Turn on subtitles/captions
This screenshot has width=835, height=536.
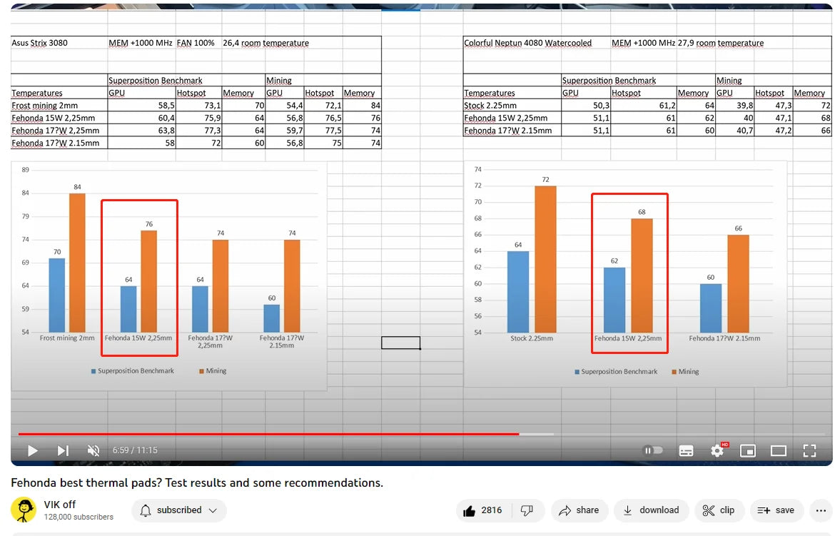tap(686, 451)
